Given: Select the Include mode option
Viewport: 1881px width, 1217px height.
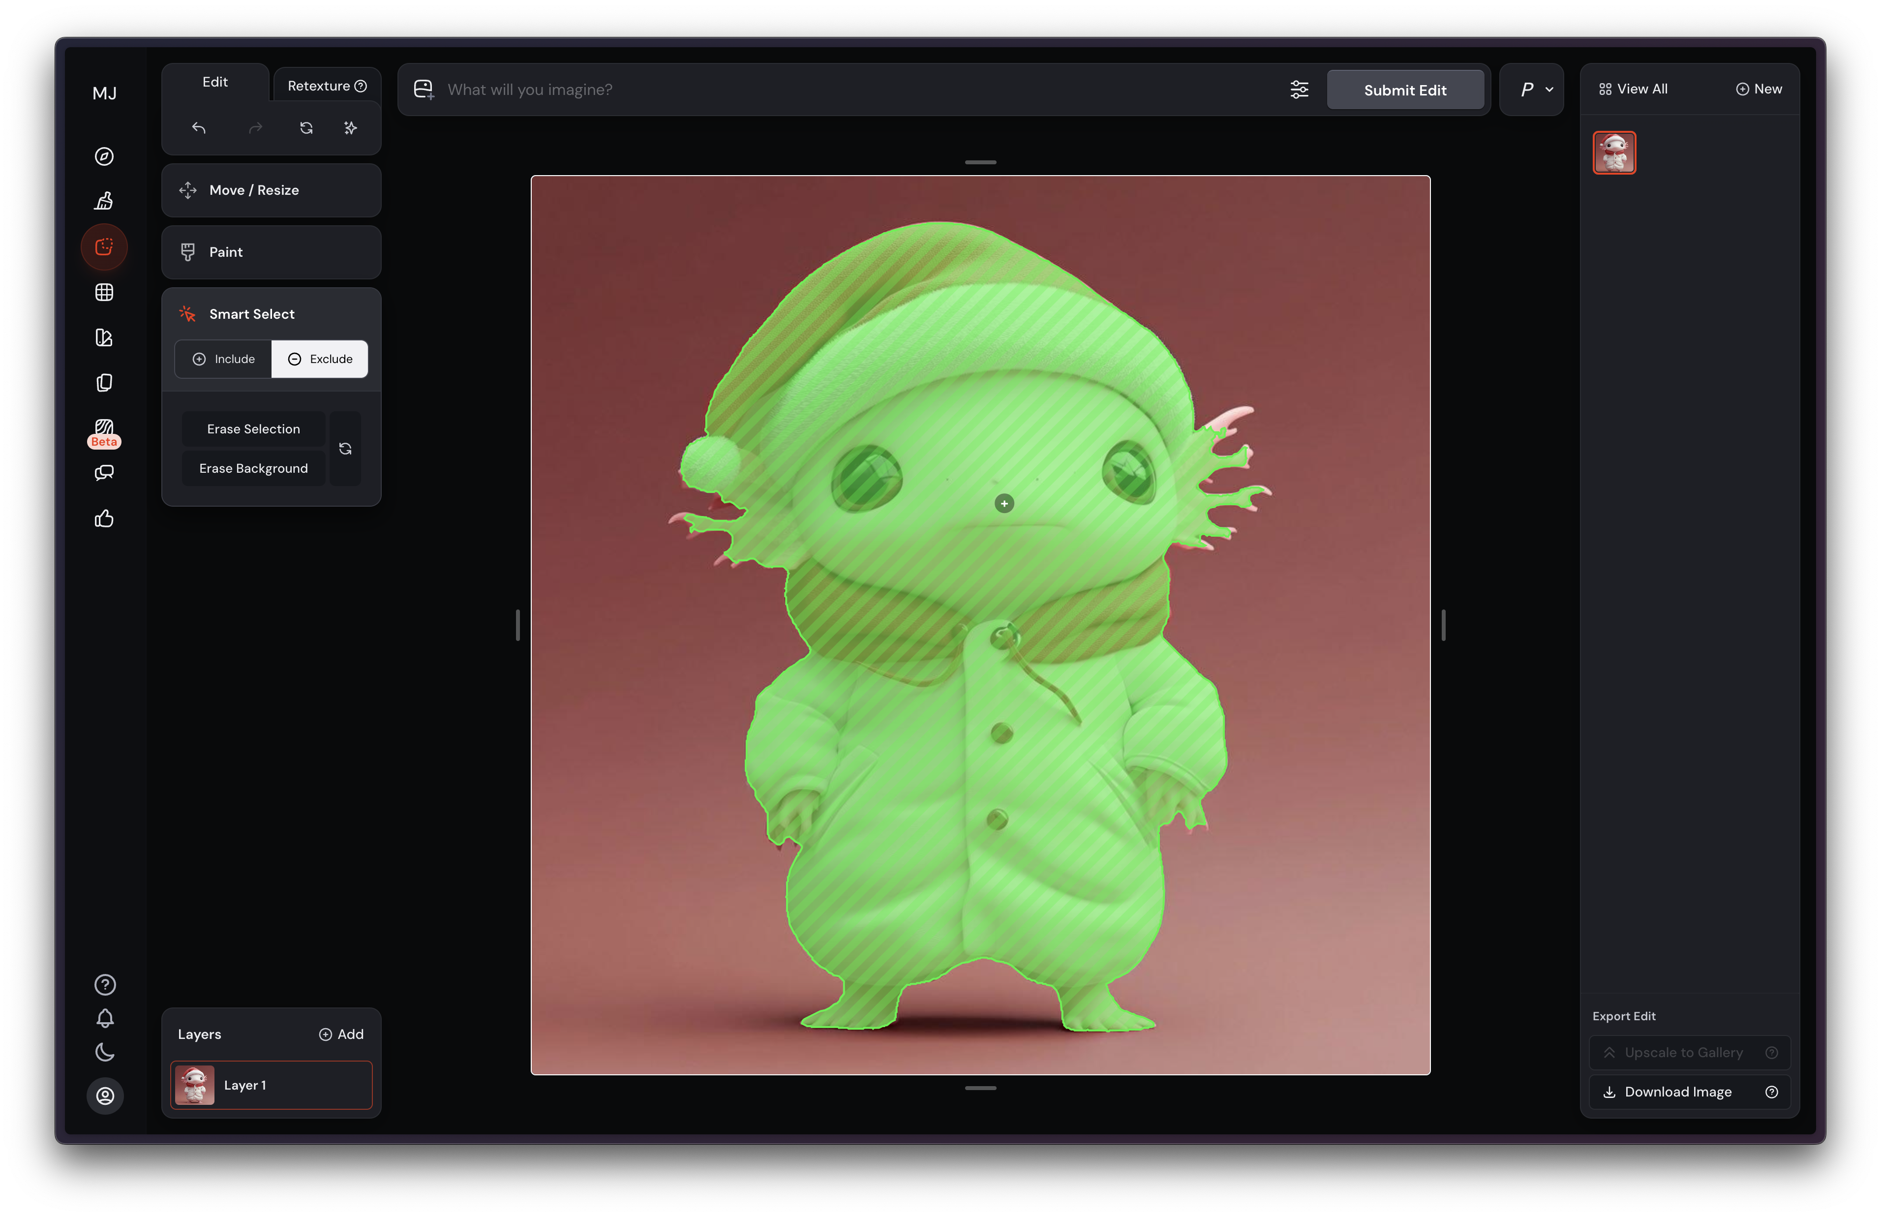Looking at the screenshot, I should pyautogui.click(x=224, y=360).
